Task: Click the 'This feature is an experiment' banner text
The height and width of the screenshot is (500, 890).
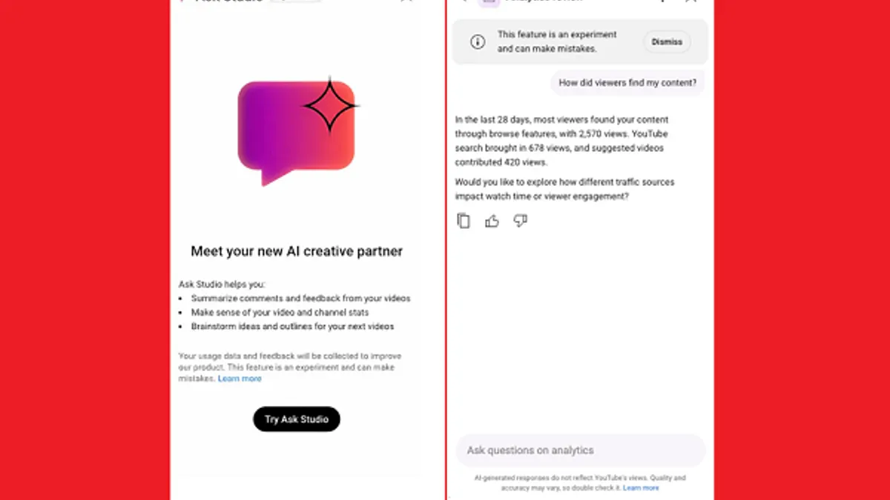Action: [x=557, y=42]
